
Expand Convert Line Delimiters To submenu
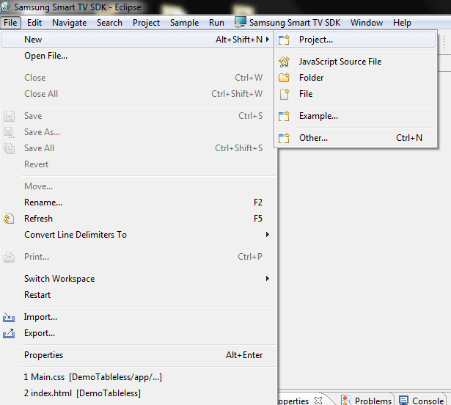268,235
